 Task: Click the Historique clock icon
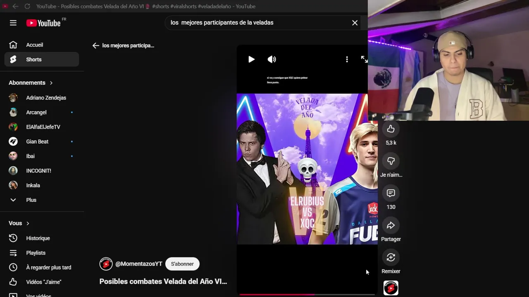tap(13, 238)
